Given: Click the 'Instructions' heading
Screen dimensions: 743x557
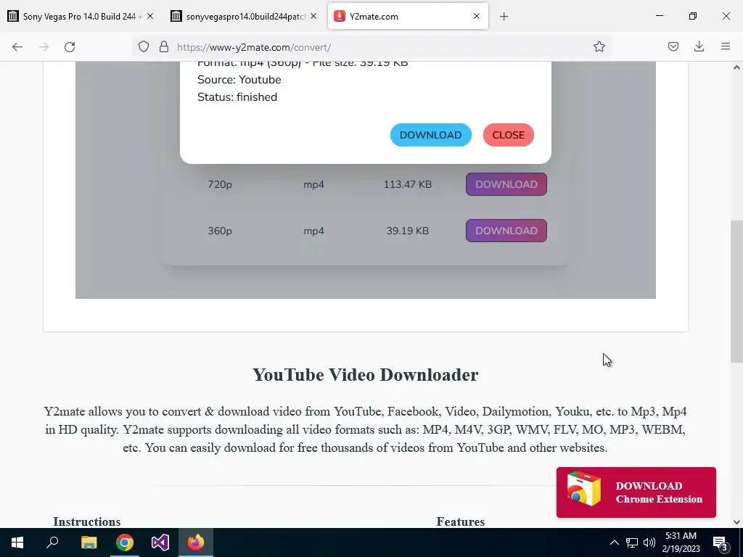Looking at the screenshot, I should point(87,521).
